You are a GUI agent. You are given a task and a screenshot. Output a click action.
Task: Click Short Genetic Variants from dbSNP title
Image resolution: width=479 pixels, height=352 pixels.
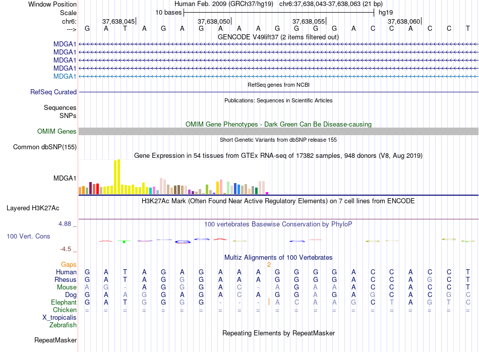click(278, 140)
